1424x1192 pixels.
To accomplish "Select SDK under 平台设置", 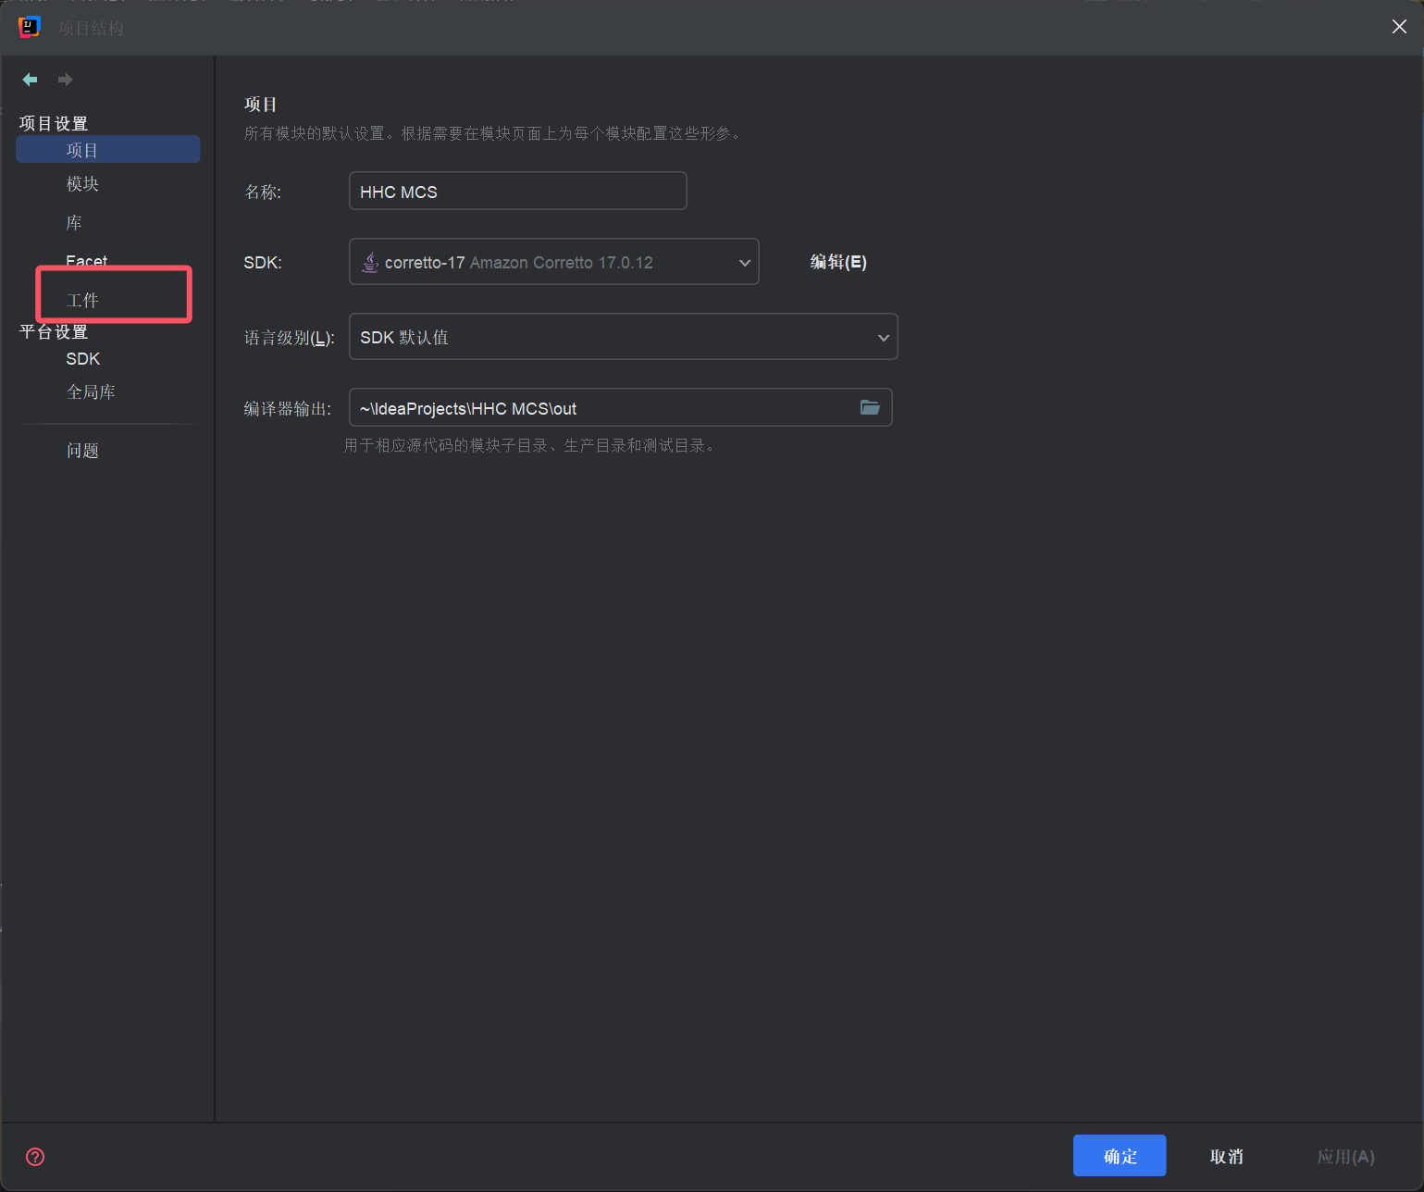I will click(x=82, y=359).
